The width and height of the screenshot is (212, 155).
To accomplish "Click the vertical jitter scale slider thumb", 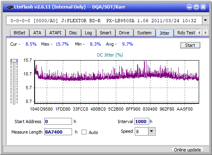I will [14, 61].
